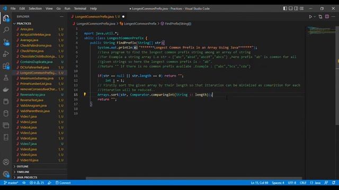Toggle the Primary Side Bar layout icon
Screen dimensions: 339x190
click(285, 8)
